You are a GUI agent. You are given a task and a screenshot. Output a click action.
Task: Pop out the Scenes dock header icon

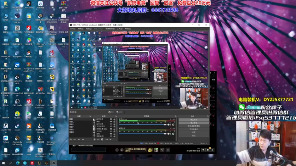click(90, 116)
